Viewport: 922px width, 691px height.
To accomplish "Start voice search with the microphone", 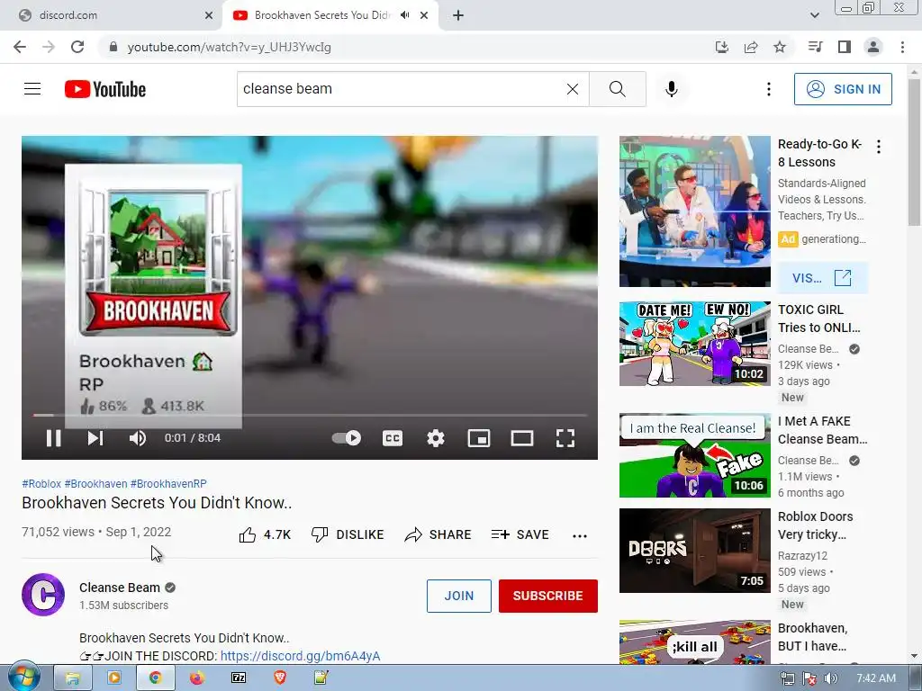I will pyautogui.click(x=672, y=89).
